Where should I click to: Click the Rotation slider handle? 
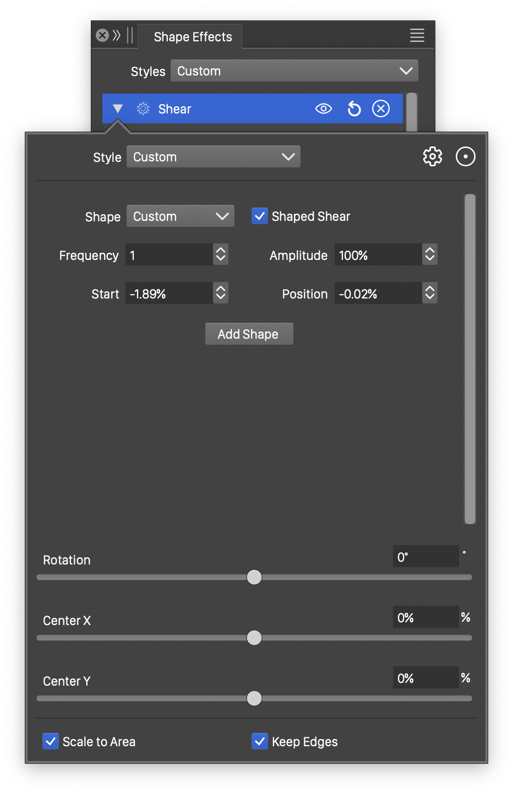coord(254,577)
